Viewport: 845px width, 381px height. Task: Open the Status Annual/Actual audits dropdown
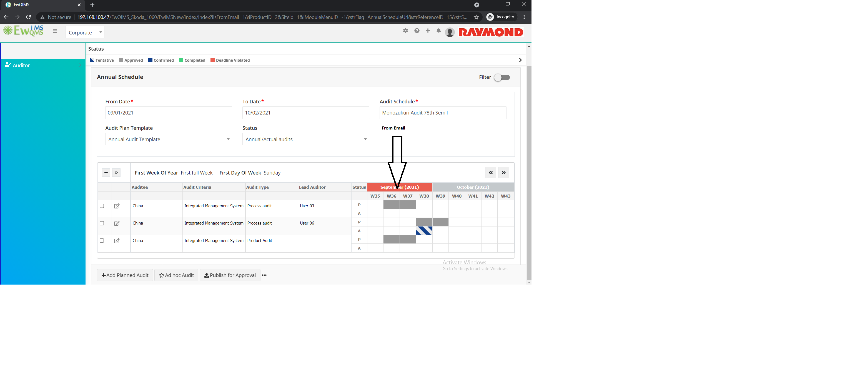[306, 139]
